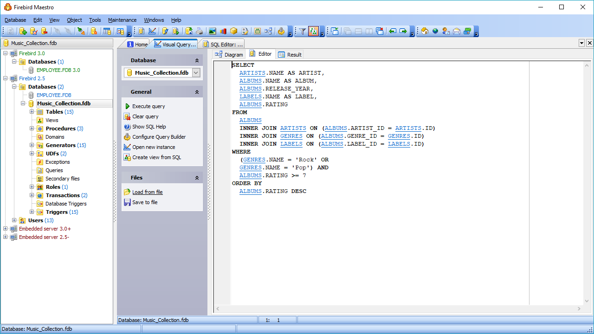Expand the Tables node in tree
Viewport: 594px width, 334px height.
(32, 112)
